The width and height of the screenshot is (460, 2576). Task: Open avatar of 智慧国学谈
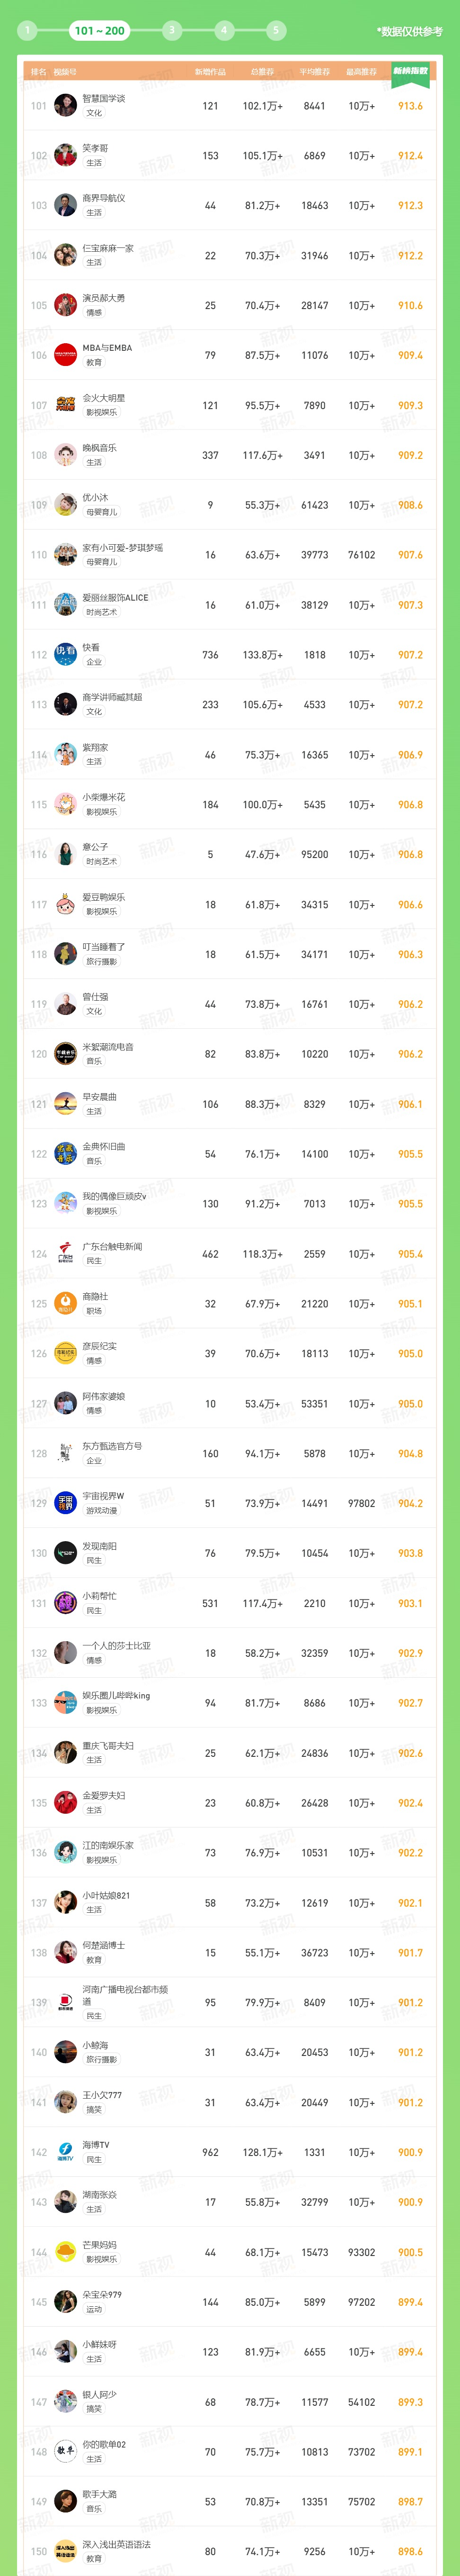tap(66, 105)
